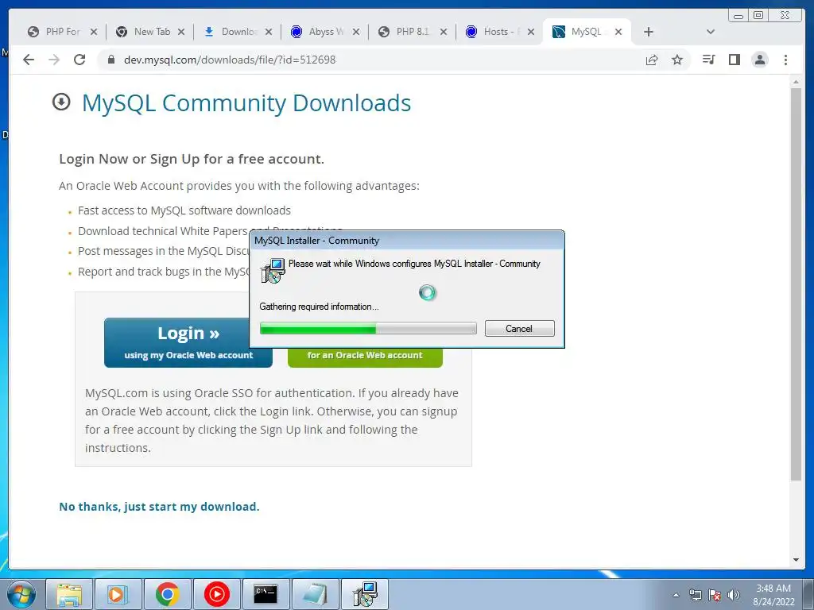The image size is (814, 610).
Task: Open Google Chrome taskbar icon
Action: (x=167, y=594)
